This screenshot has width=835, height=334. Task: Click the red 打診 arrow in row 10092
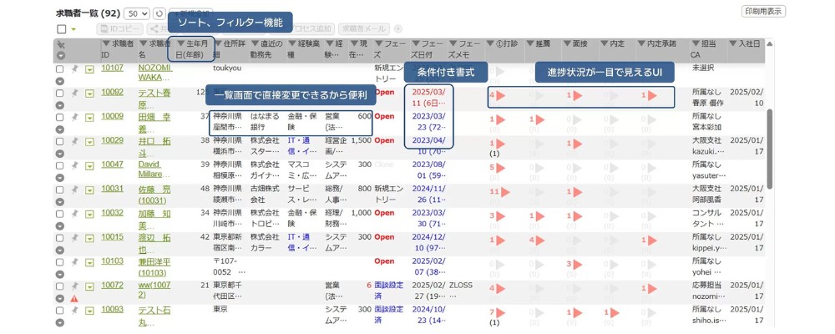click(501, 94)
